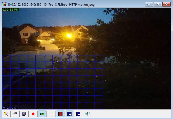
Task: Select the remove motion cells (minus) tool
Action: [x=78, y=114]
